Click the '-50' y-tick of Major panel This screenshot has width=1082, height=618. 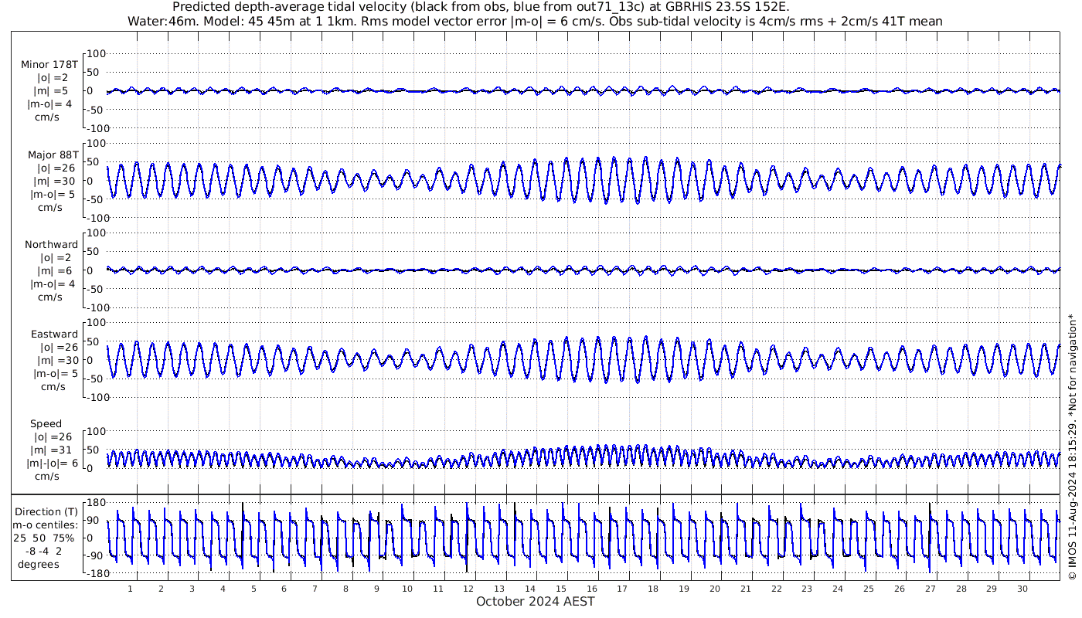pos(97,199)
